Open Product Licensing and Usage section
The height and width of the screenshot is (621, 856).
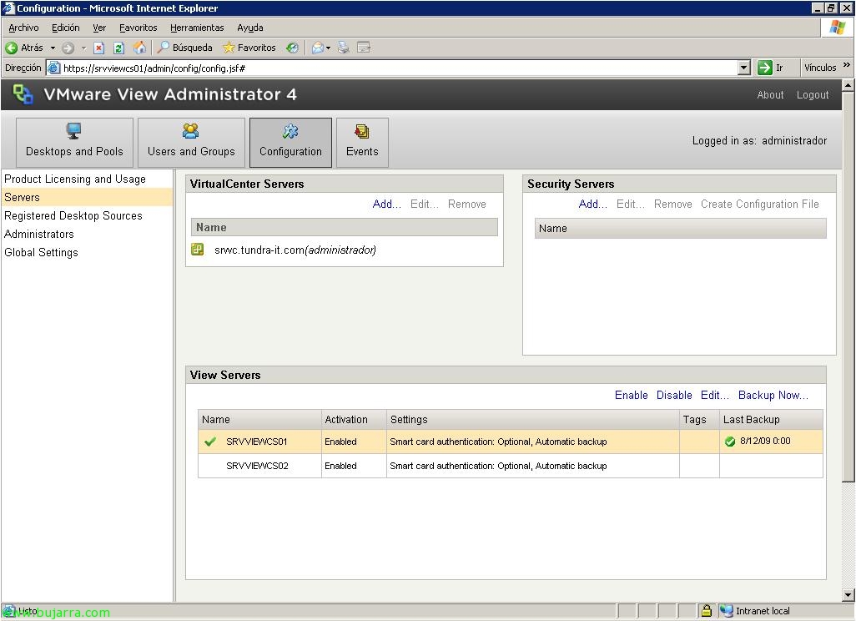click(75, 179)
